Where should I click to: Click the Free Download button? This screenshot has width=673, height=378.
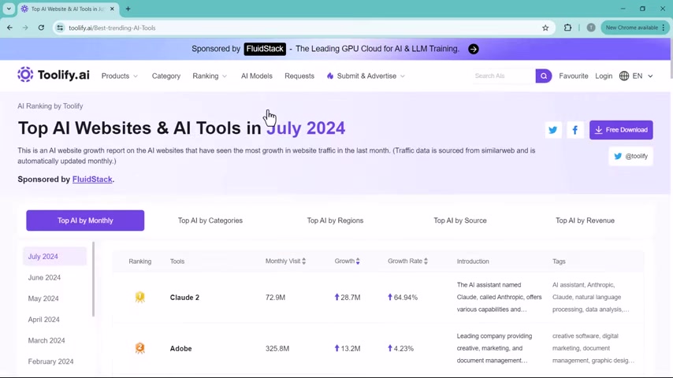coord(621,130)
